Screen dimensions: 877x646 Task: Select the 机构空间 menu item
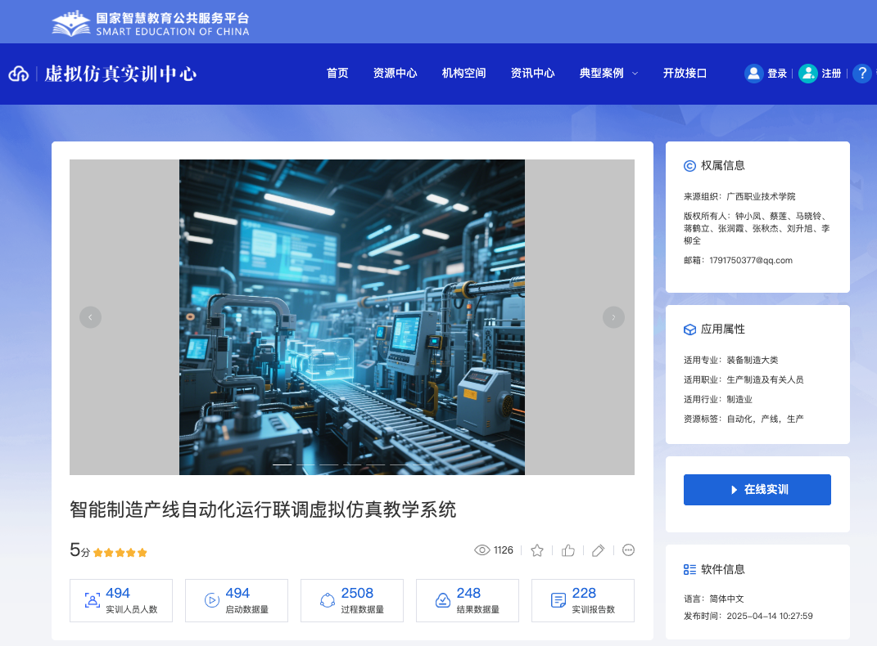pyautogui.click(x=463, y=74)
